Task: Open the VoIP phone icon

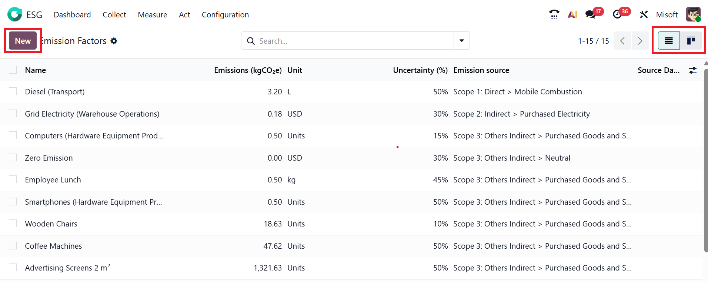Action: coord(554,14)
